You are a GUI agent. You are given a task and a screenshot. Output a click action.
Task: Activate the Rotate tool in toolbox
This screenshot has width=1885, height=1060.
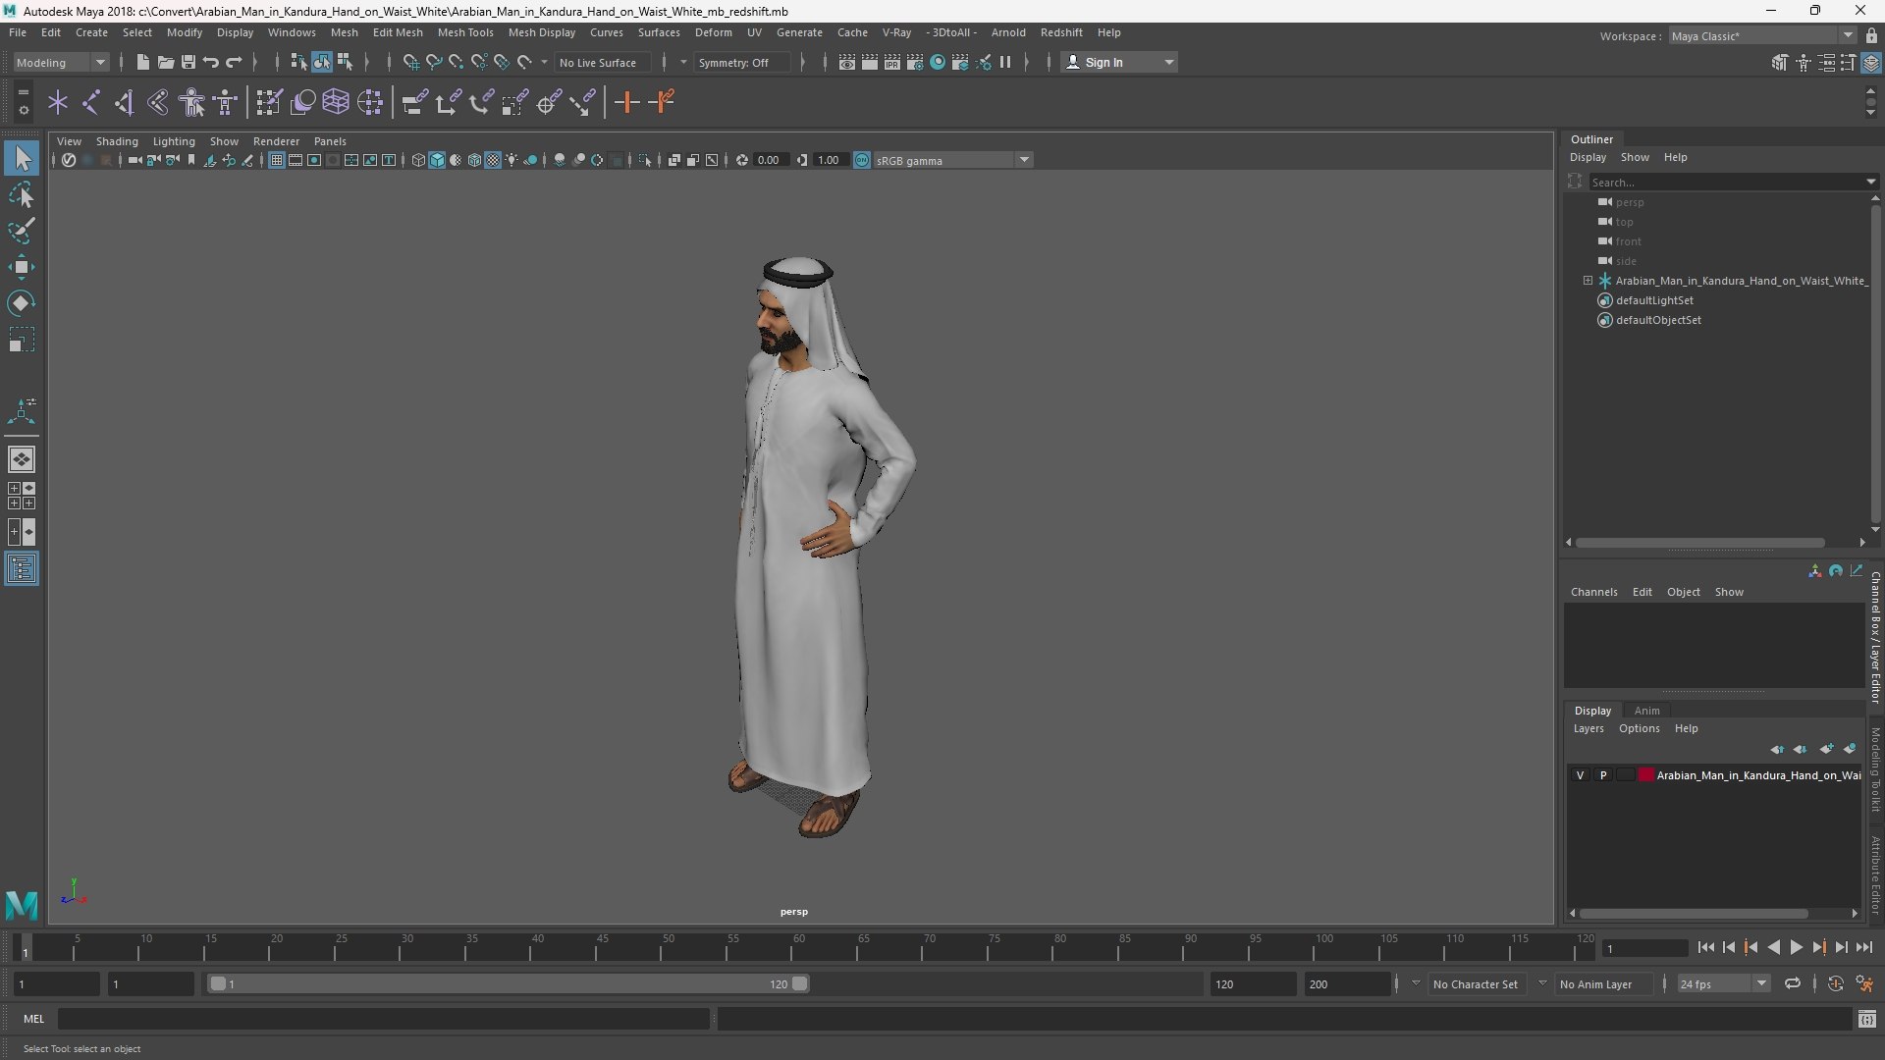22,303
